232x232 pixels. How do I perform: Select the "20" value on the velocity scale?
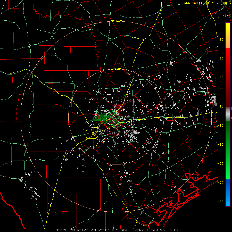click(221, 97)
